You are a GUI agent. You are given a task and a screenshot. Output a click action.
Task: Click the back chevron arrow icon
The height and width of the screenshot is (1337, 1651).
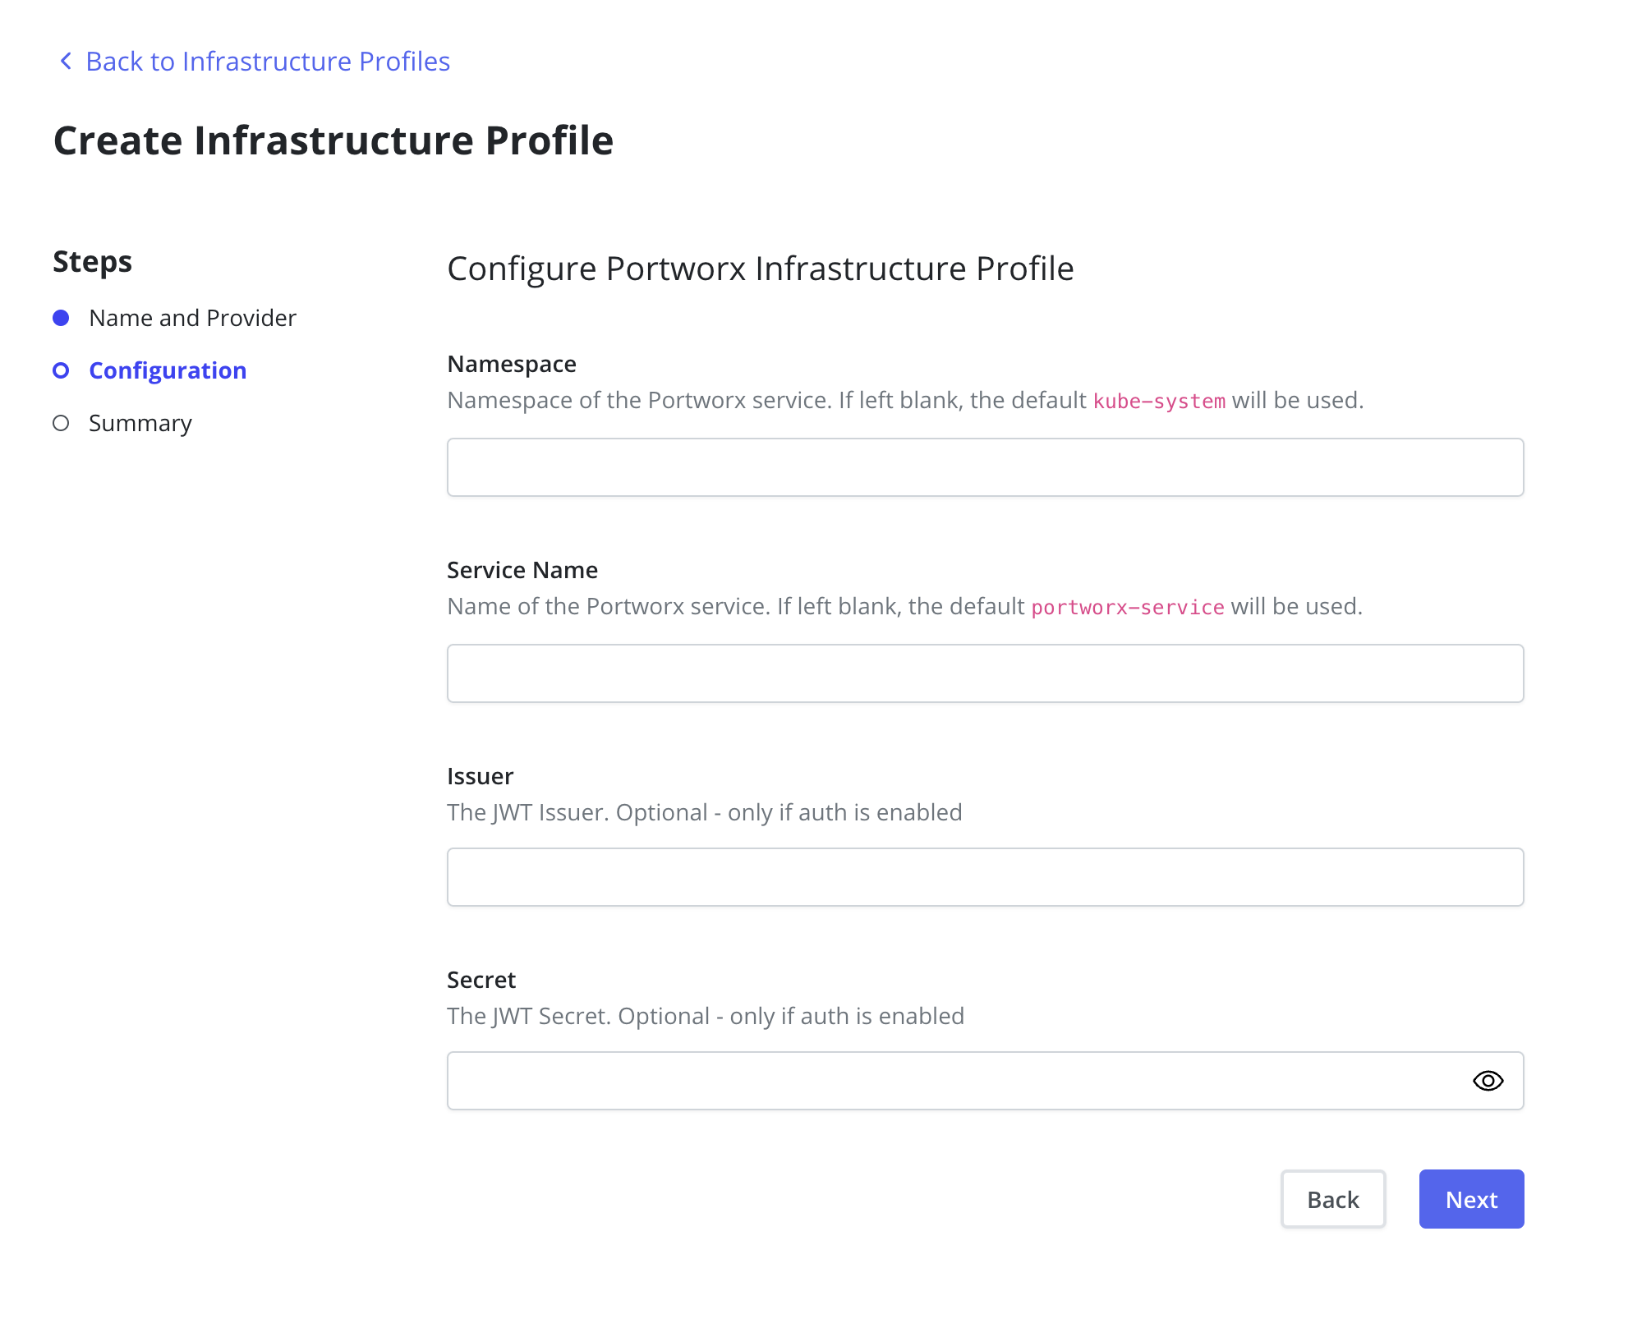(66, 61)
